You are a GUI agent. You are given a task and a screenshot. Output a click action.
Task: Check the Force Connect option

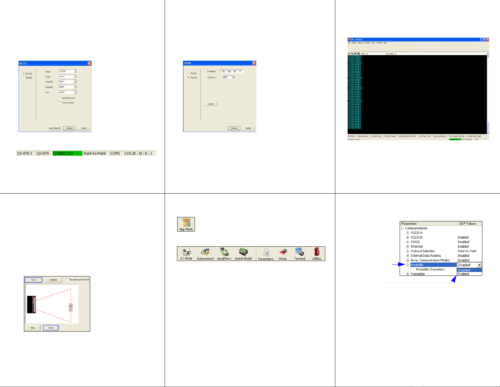coord(60,103)
